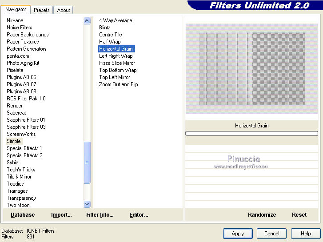Select Tile & Mirror category
323x242 pixels.
(19, 177)
